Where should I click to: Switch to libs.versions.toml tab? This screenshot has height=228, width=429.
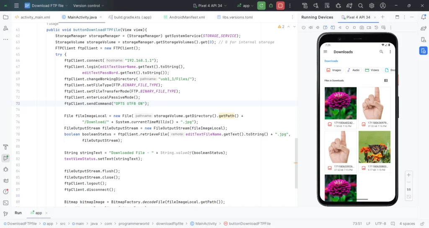click(235, 17)
